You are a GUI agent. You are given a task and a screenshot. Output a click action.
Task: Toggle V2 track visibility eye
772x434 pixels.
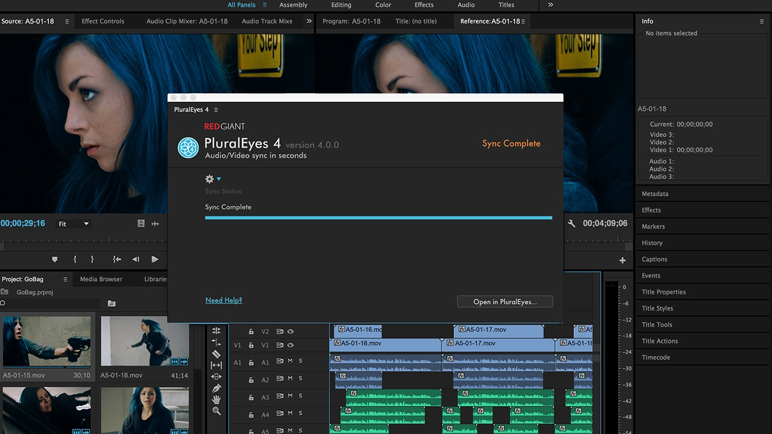click(x=290, y=332)
